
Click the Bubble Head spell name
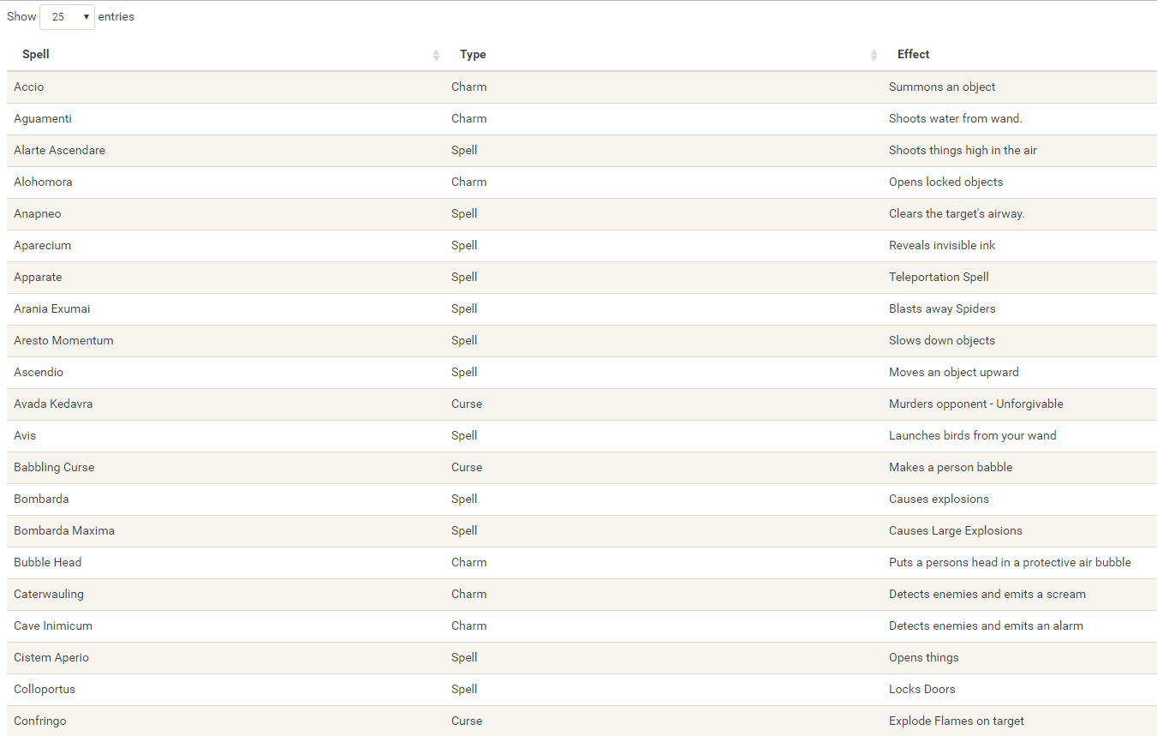(x=48, y=562)
